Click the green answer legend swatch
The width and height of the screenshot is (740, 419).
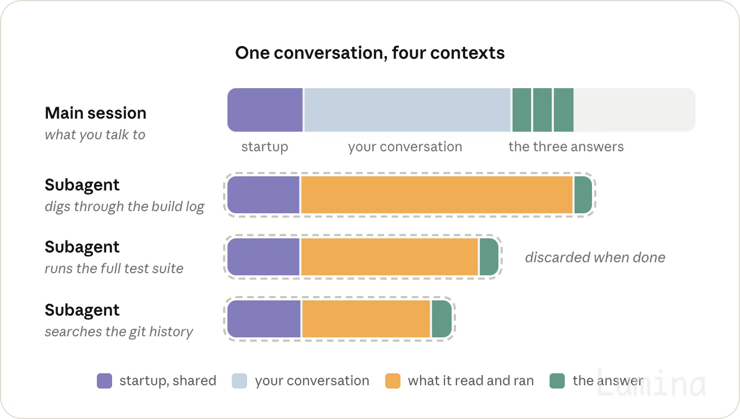pos(557,381)
